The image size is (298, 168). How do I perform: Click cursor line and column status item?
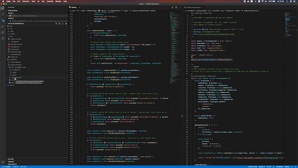pos(252,167)
